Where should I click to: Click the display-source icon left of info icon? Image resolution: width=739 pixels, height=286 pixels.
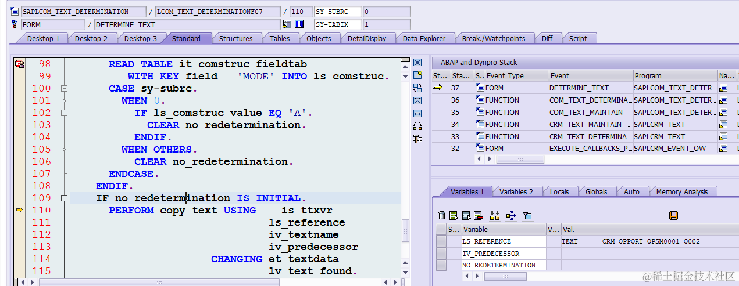pyautogui.click(x=287, y=24)
